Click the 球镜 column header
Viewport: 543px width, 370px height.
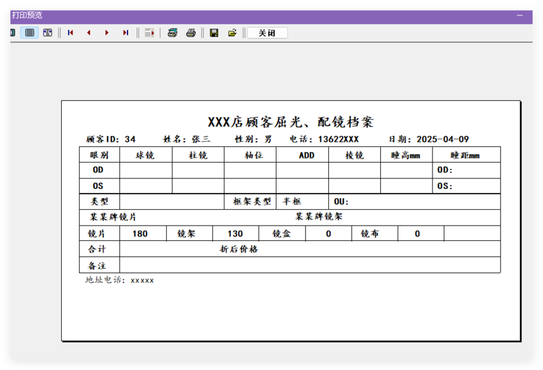(x=145, y=155)
